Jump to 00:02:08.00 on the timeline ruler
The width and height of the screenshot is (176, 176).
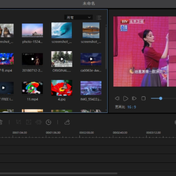coord(87,132)
